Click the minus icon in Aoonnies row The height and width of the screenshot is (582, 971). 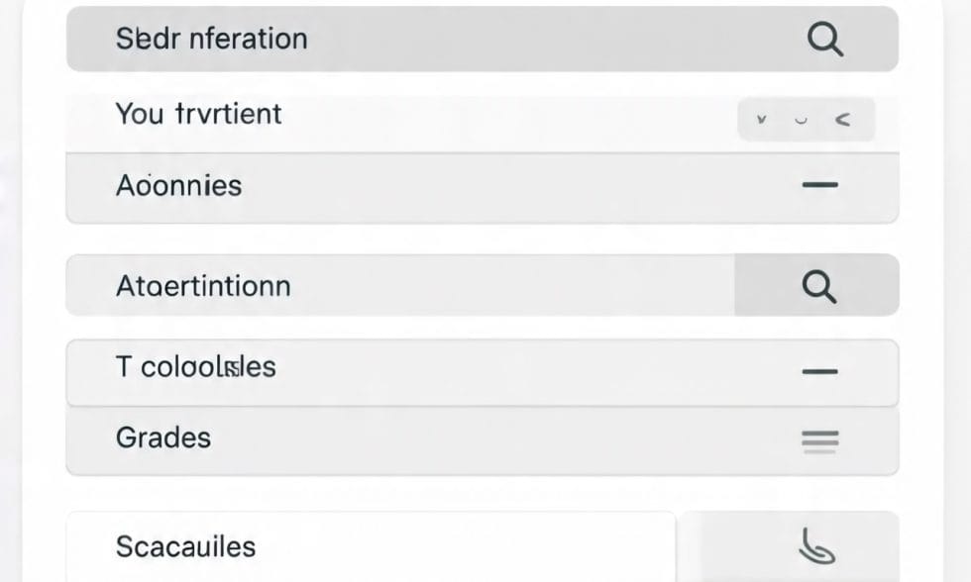819,185
